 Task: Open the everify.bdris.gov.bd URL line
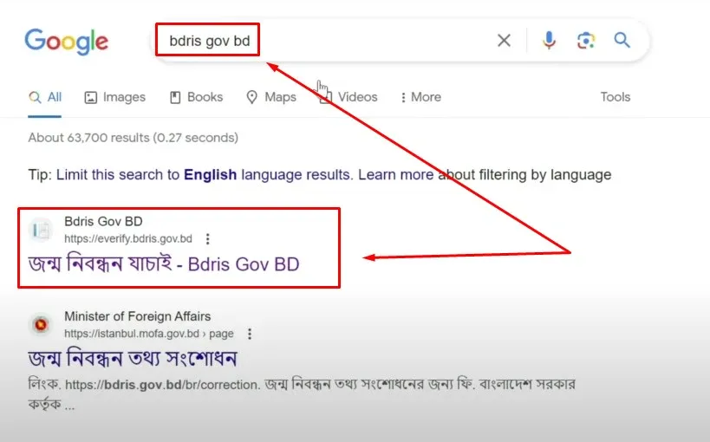click(x=128, y=238)
